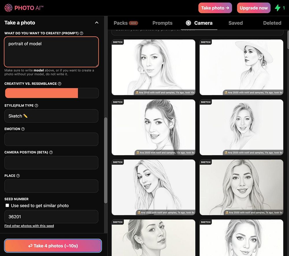
Task: Click the help icon beside Place
Action: pyautogui.click(x=18, y=175)
